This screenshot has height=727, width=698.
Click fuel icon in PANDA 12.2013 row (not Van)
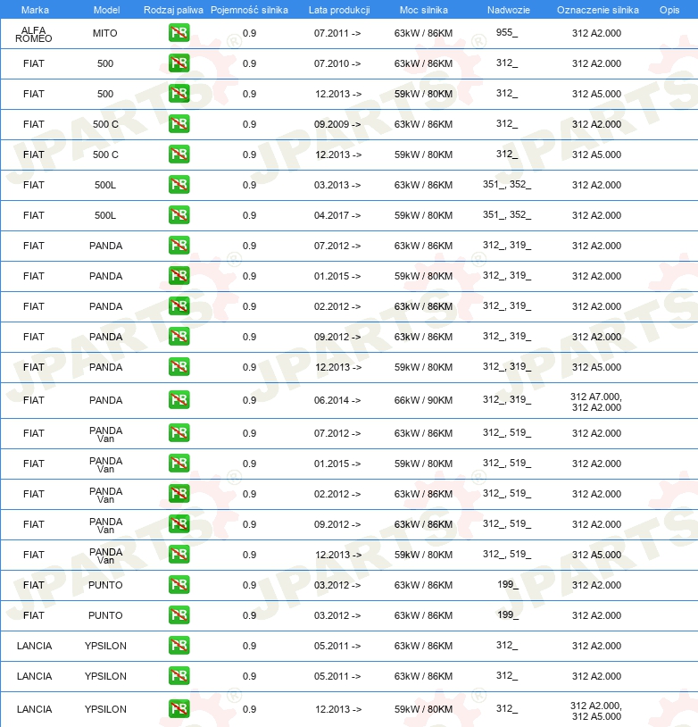pos(179,367)
